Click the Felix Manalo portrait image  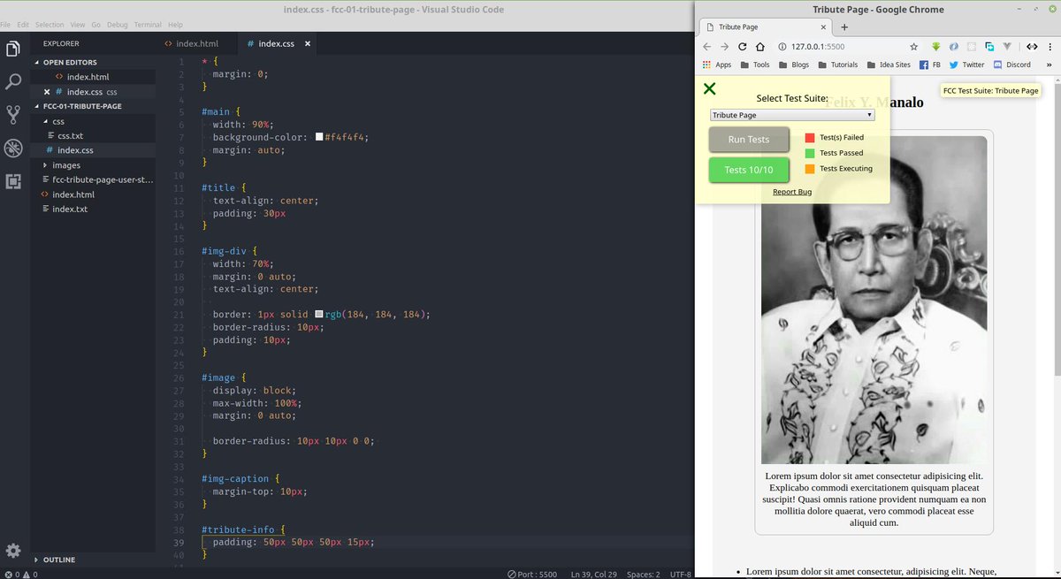tap(874, 300)
